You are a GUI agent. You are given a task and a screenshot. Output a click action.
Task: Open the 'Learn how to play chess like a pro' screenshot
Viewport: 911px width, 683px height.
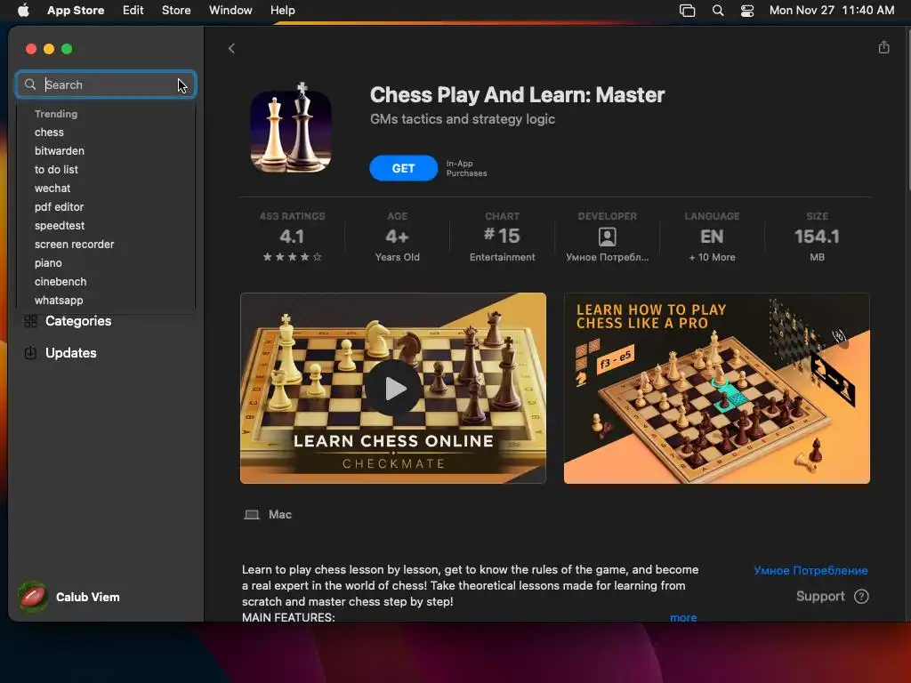point(716,388)
